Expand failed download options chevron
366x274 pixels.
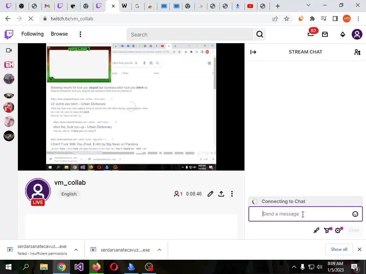76,250
